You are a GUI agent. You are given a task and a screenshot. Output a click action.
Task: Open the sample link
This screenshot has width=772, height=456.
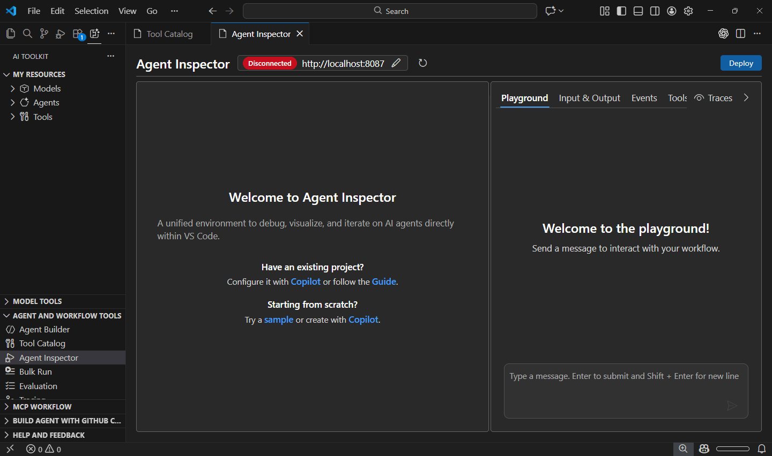(279, 320)
